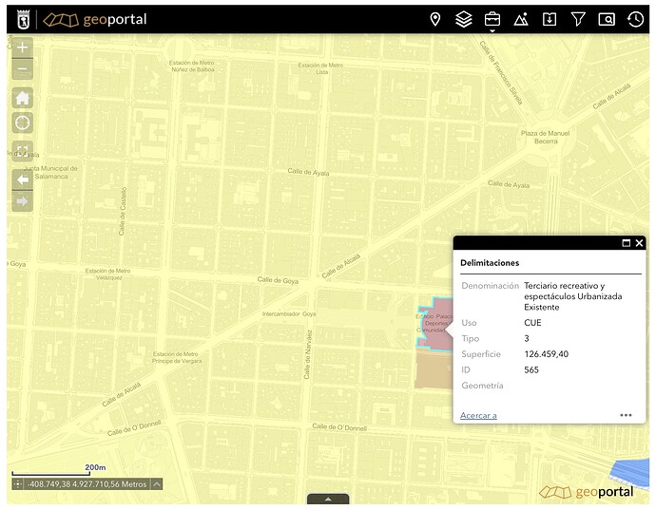The height and width of the screenshot is (510, 656).
Task: Toggle full screen map view
Action: (23, 151)
